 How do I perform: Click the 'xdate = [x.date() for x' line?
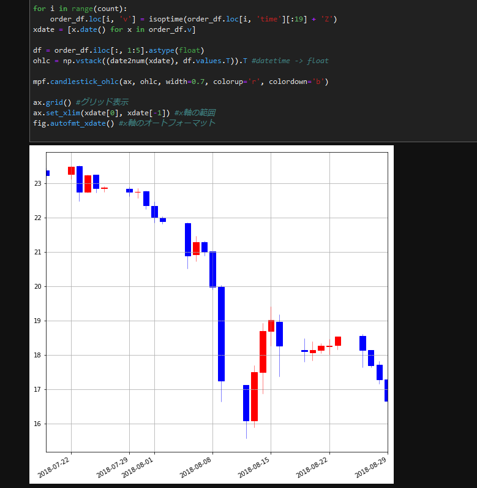[114, 29]
